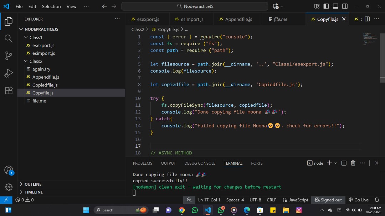Viewport: 385px width, 216px height.
Task: Open WhatsApp from taskbar
Action: (195, 210)
